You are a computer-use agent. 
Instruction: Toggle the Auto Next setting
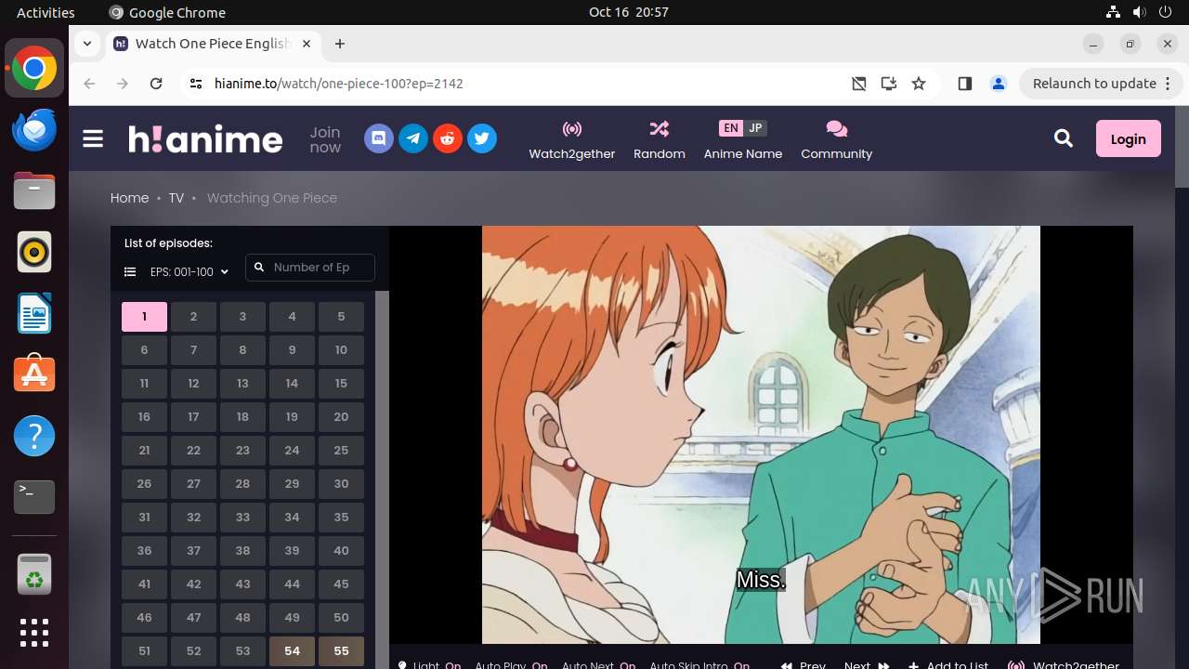(x=598, y=665)
